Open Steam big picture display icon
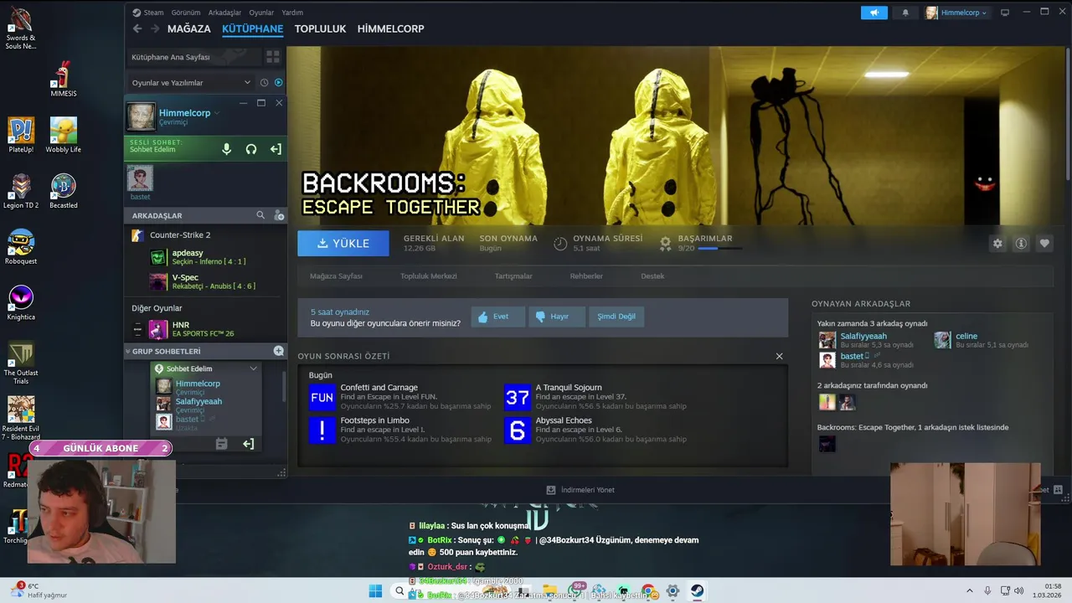 pos(1005,13)
